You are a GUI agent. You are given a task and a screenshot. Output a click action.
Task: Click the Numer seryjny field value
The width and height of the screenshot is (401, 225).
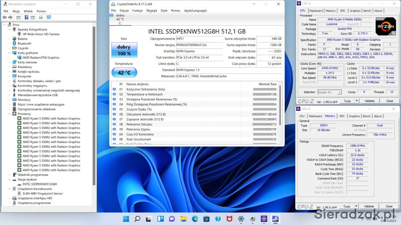click(x=199, y=45)
